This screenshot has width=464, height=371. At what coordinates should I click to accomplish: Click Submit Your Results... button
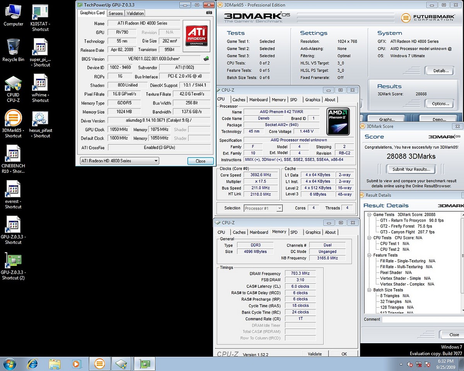point(411,169)
